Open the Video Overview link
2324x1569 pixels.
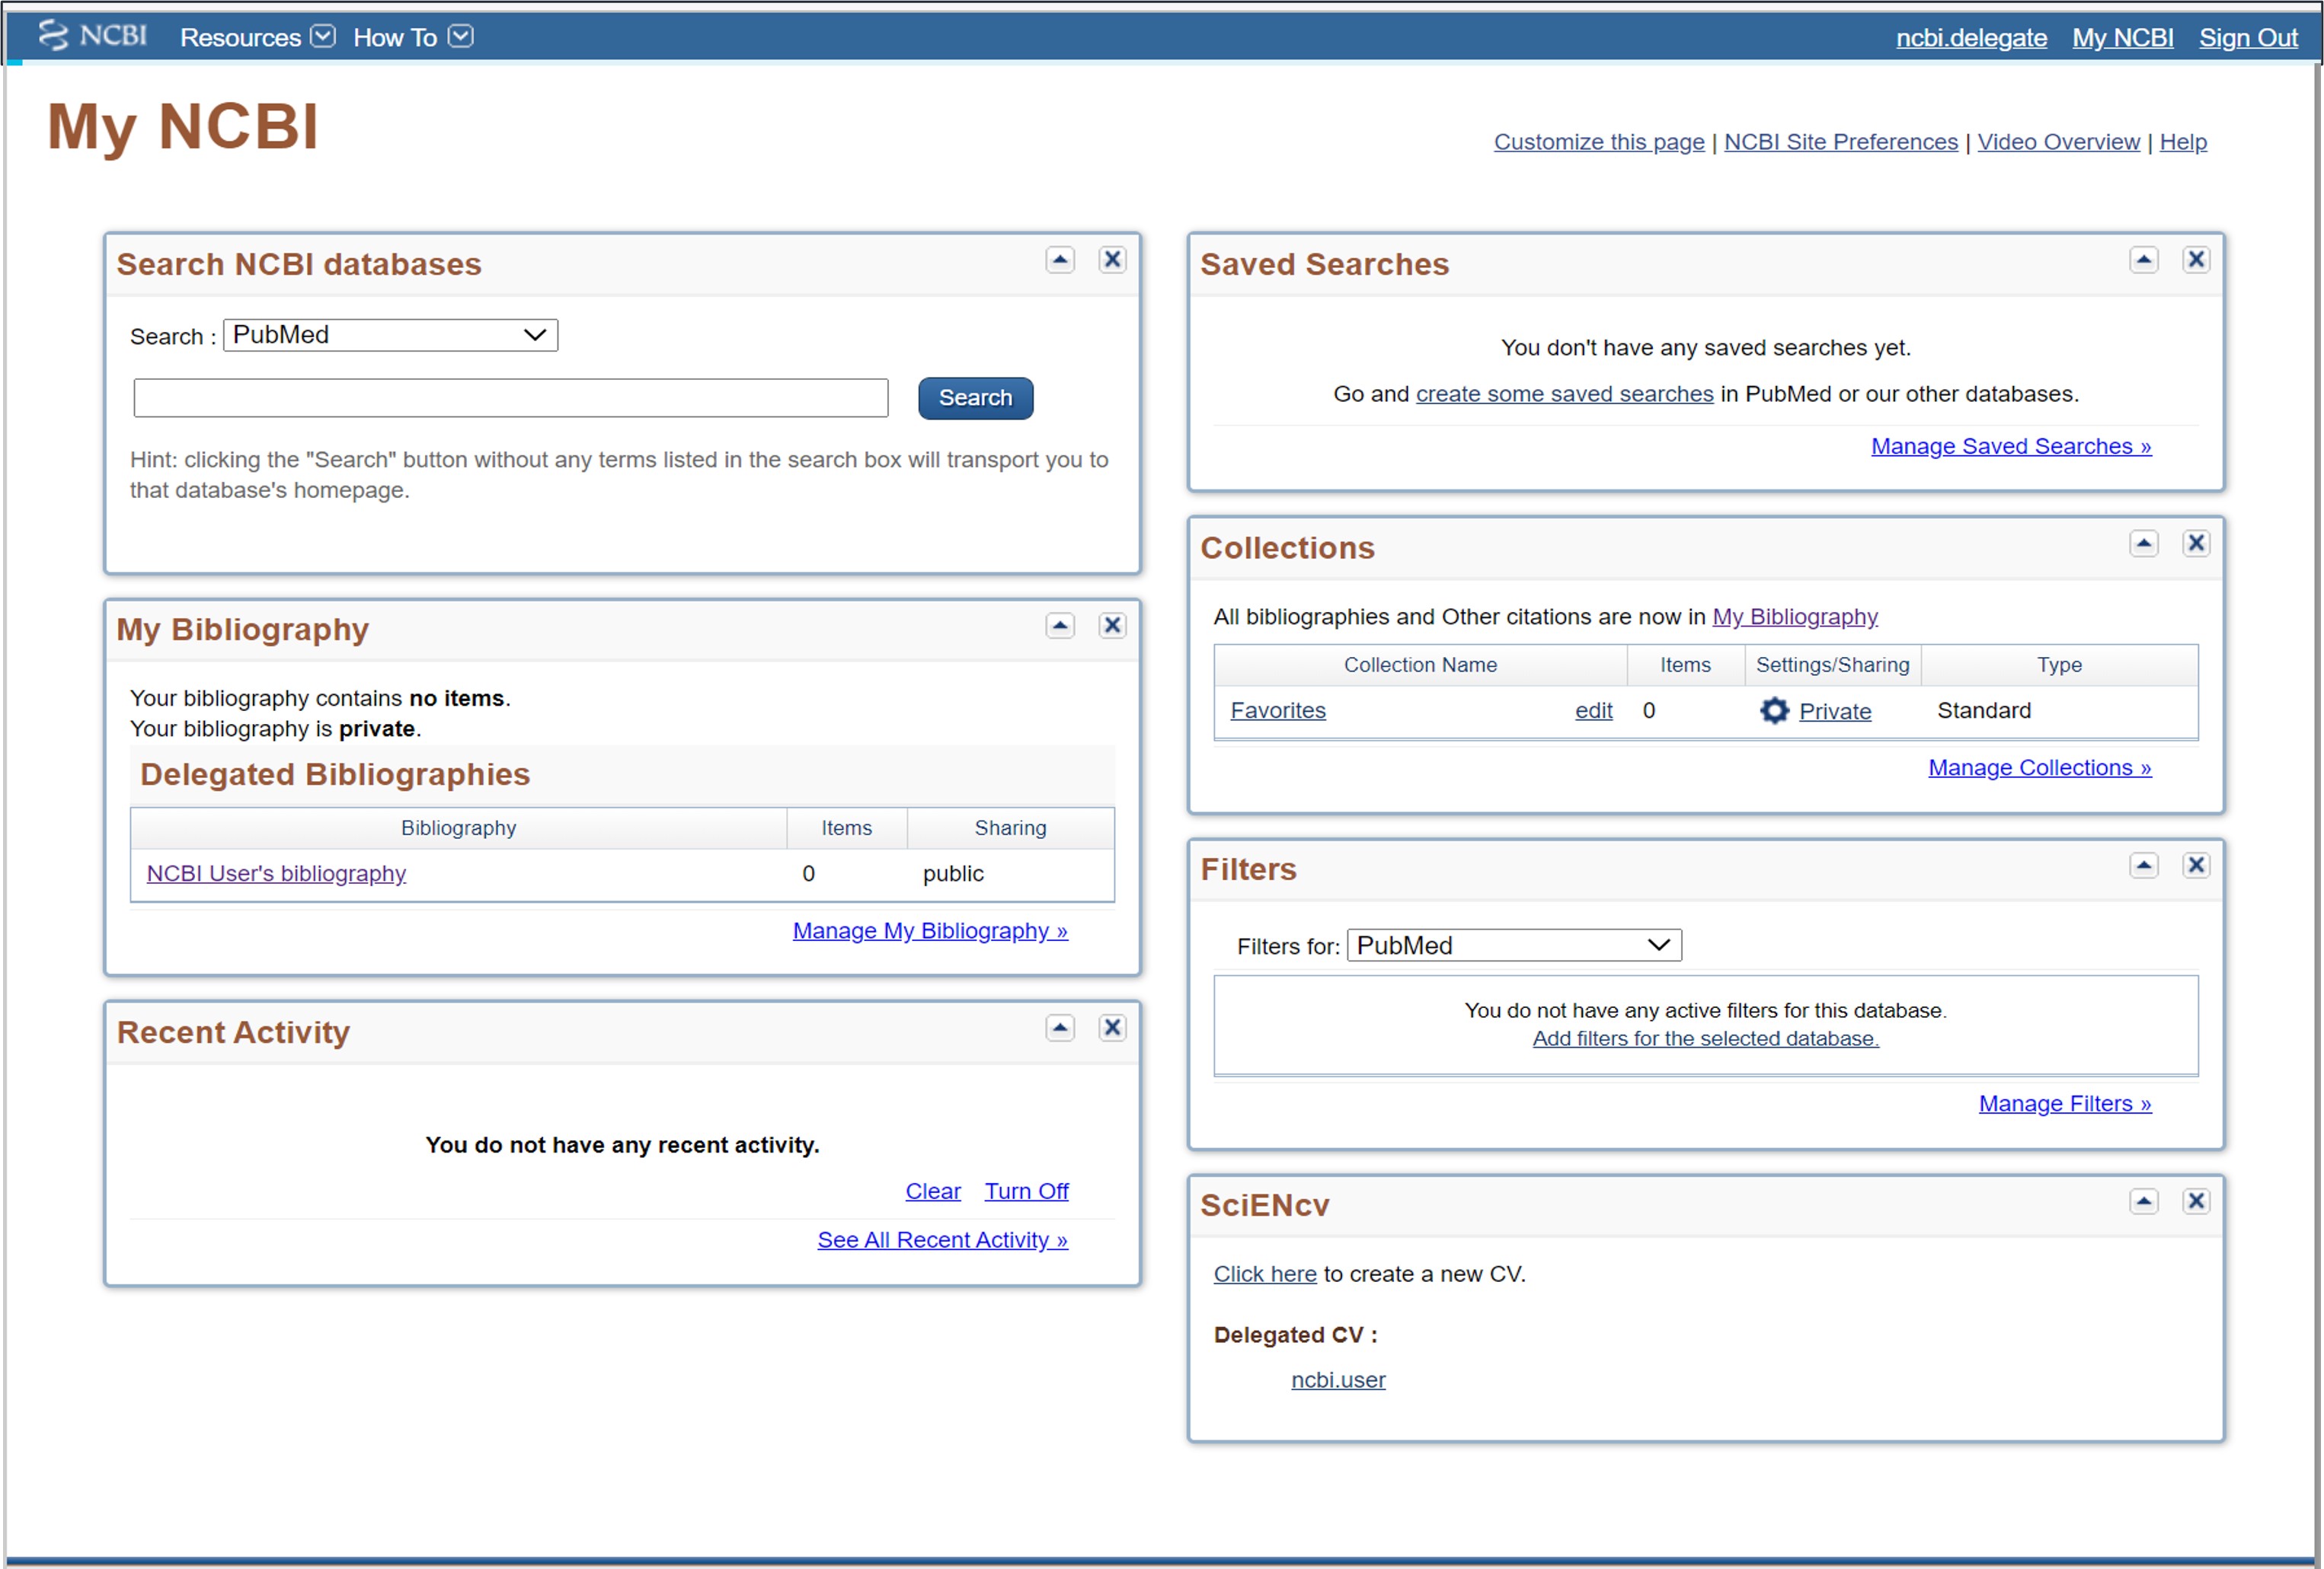[x=2058, y=142]
